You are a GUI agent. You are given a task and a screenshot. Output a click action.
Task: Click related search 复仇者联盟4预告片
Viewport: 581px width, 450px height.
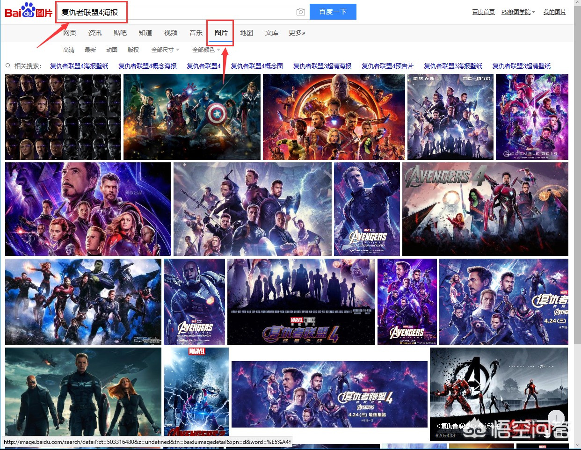[388, 66]
